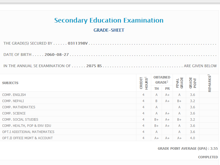Click the GRADE POINT column header

(192, 83)
